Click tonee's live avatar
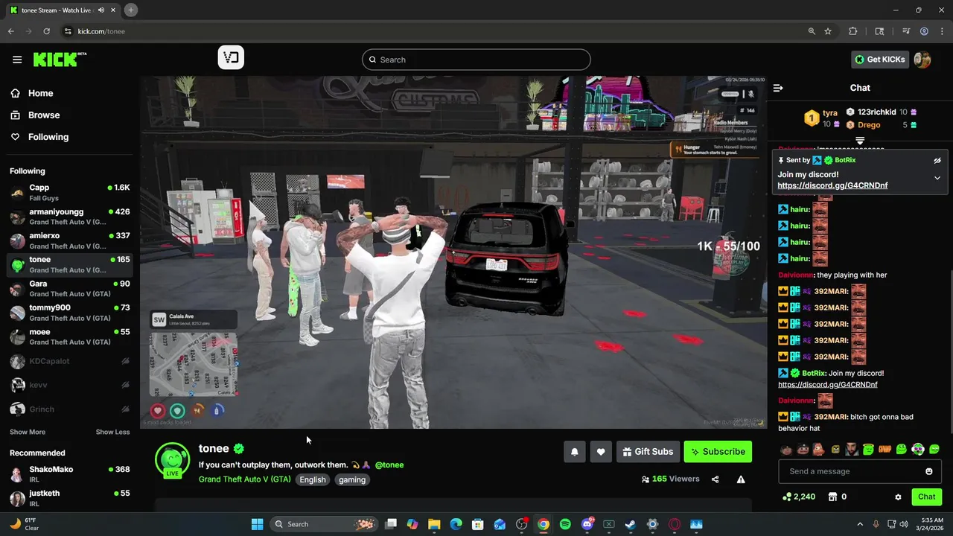 tap(172, 459)
